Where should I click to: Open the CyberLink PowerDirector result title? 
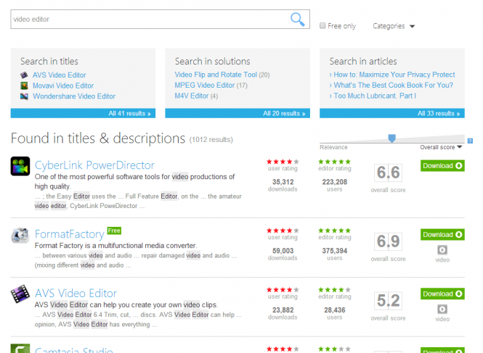94,165
